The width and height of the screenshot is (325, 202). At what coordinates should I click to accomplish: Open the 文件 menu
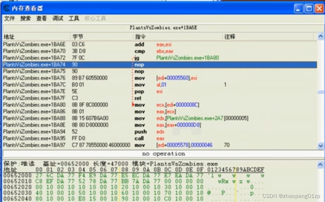point(9,18)
